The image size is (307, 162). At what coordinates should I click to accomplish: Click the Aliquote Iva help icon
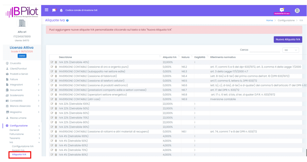click(67, 20)
